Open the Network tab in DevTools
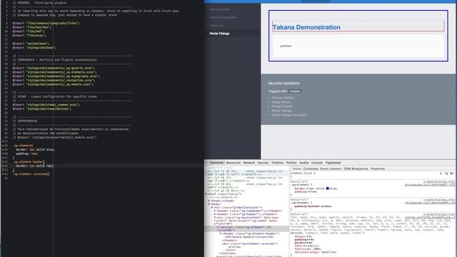457x257 pixels. [x=249, y=163]
